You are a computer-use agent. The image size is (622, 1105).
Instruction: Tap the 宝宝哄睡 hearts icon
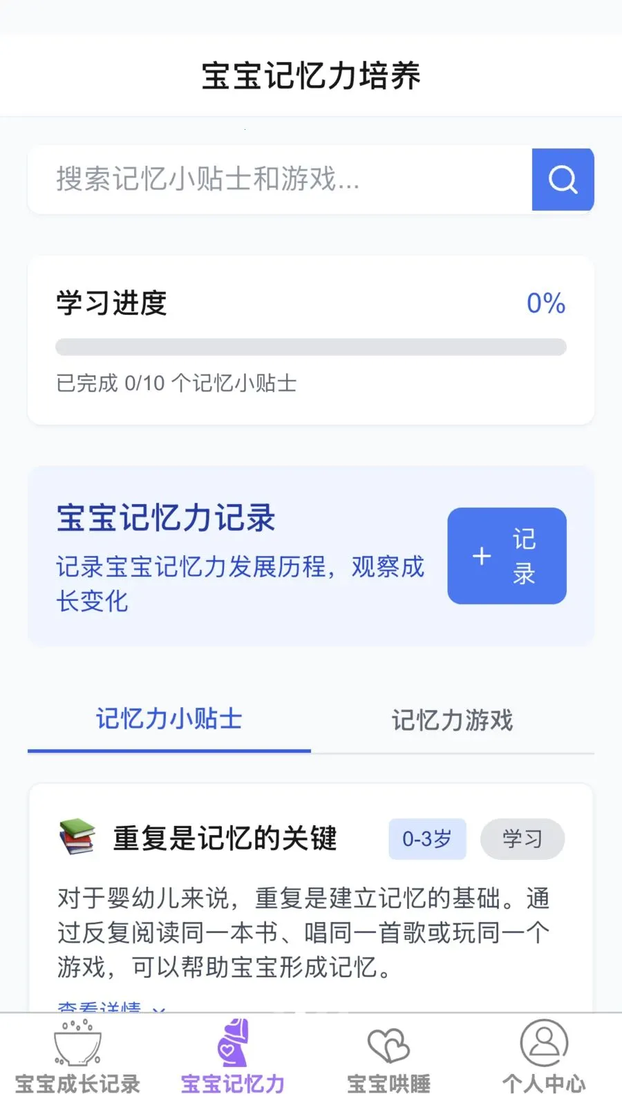point(388,1043)
